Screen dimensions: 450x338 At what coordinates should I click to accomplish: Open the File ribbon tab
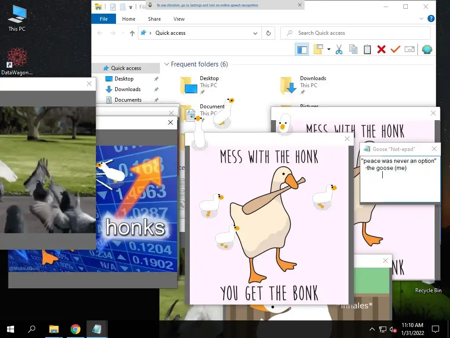click(104, 19)
